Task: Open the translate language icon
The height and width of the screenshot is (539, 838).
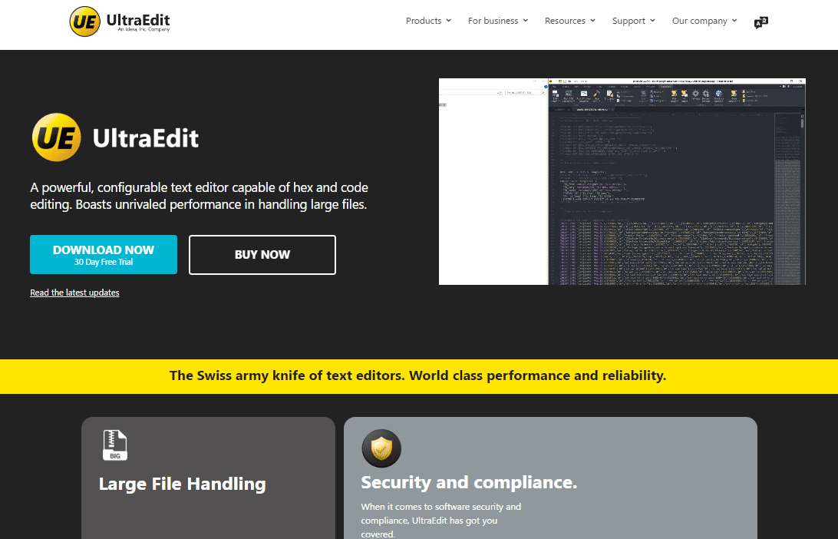Action: pos(760,22)
